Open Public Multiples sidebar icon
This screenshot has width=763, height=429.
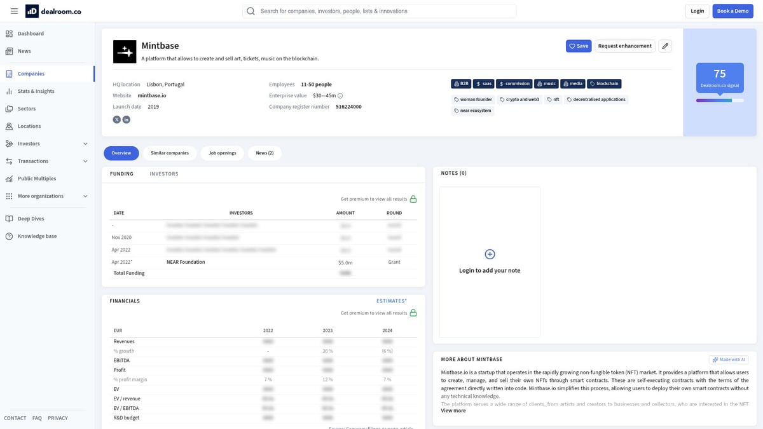click(x=9, y=179)
